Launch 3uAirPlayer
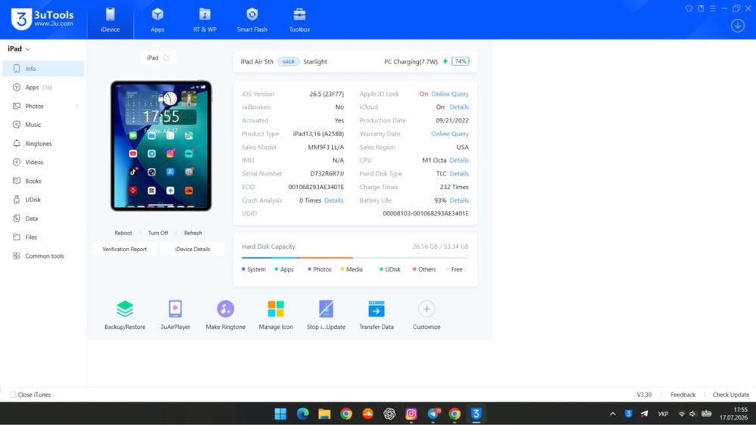Screen dimensions: 756x425 coord(175,315)
